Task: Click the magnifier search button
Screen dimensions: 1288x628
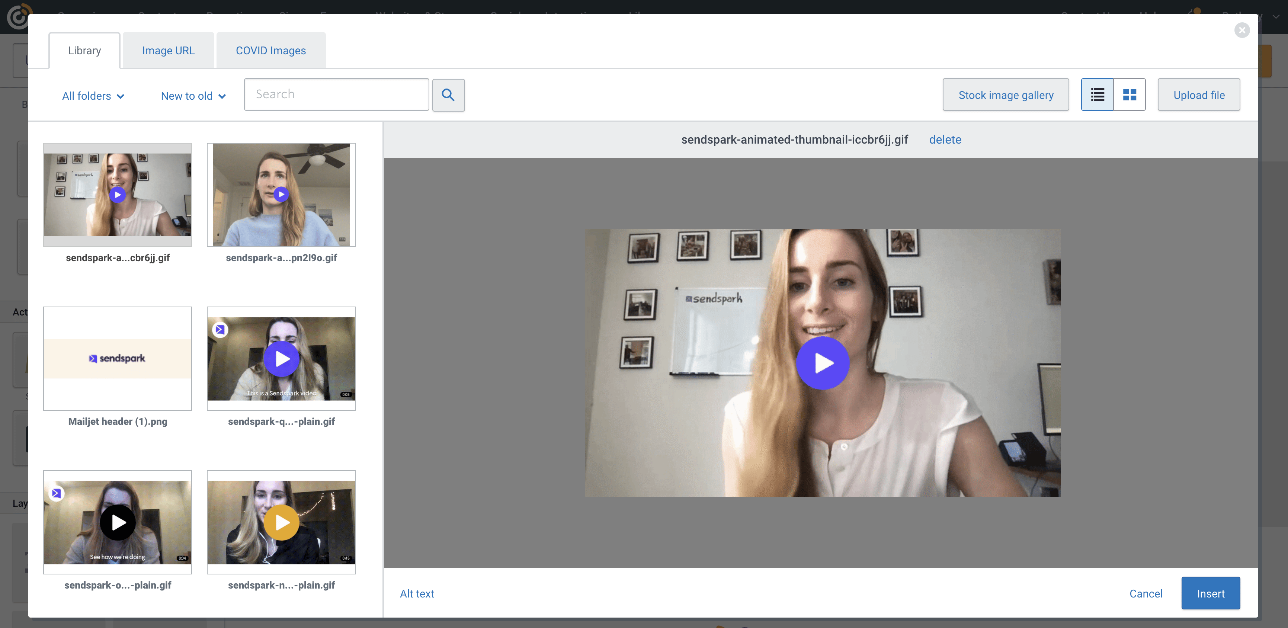Action: (x=448, y=95)
